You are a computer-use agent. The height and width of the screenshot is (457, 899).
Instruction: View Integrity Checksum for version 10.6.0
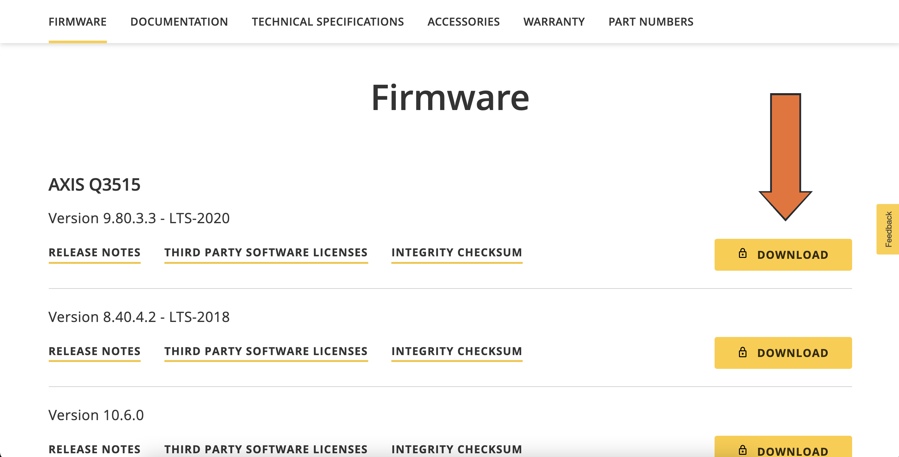click(x=456, y=449)
